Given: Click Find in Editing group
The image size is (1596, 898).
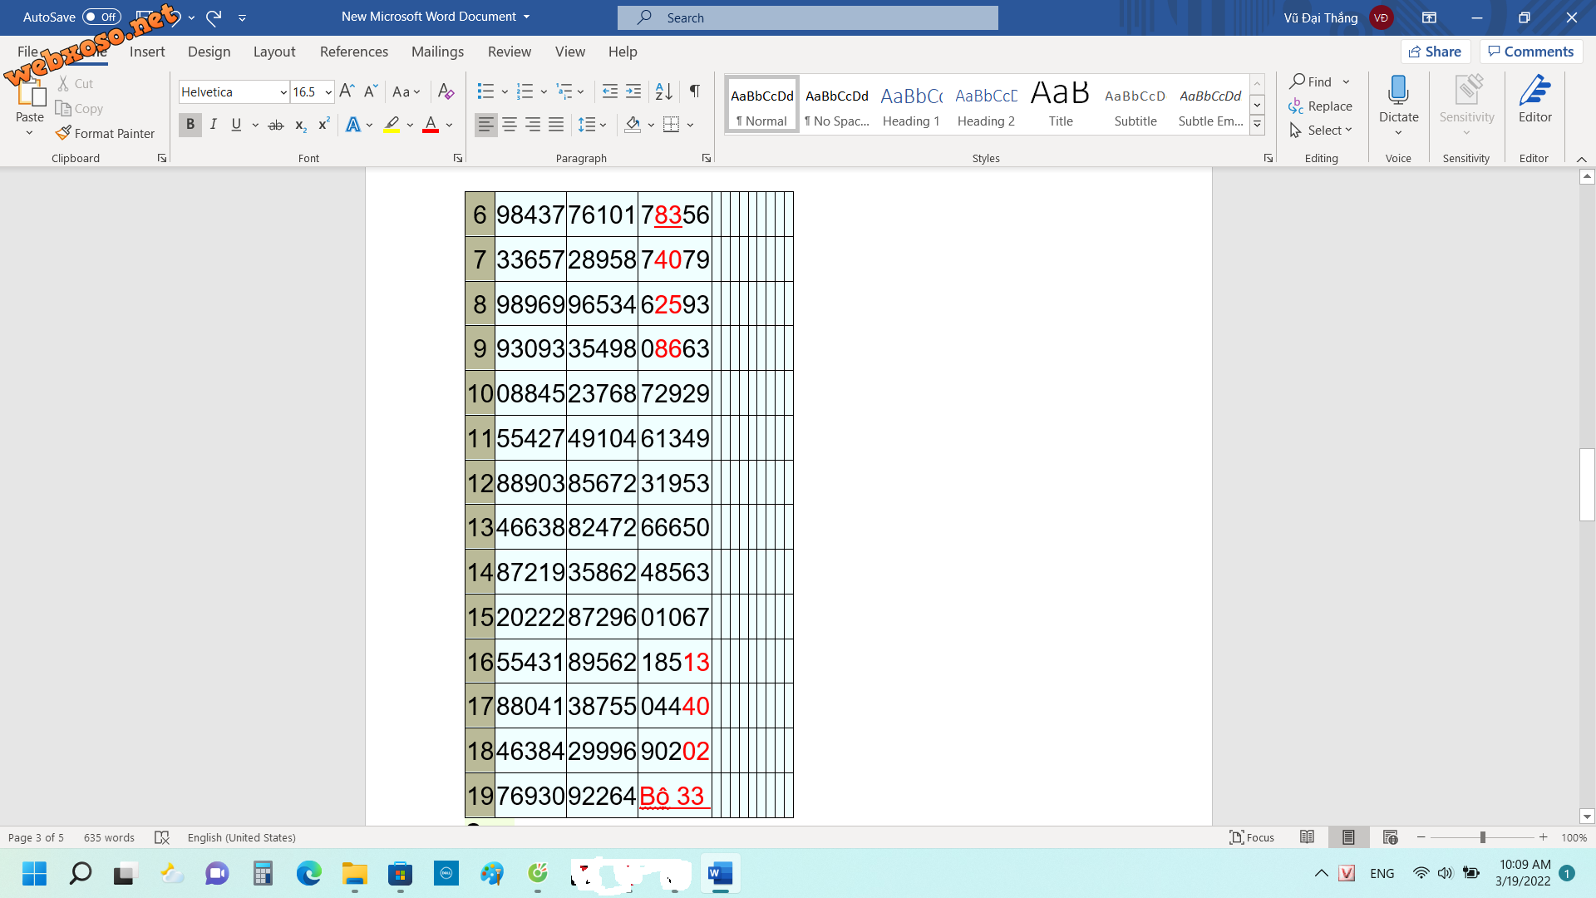Looking at the screenshot, I should [x=1311, y=81].
